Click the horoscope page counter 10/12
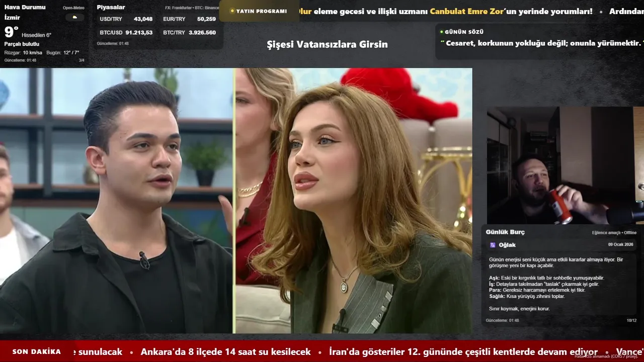The width and height of the screenshot is (644, 362). [631, 320]
